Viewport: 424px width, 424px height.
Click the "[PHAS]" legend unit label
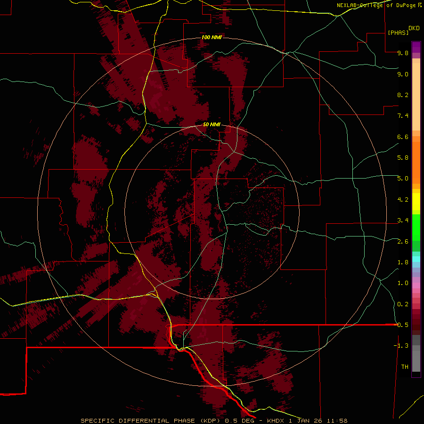click(398, 33)
